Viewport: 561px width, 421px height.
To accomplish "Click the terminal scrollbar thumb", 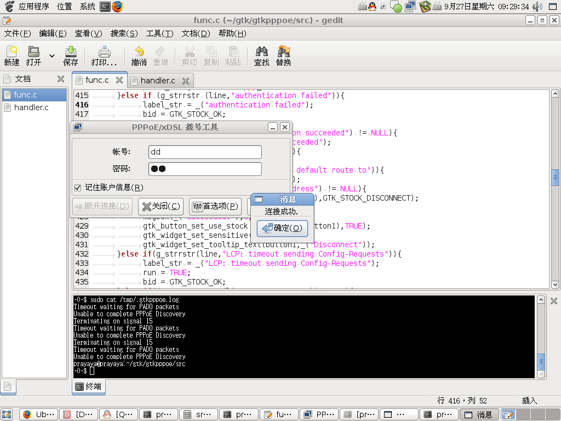I will [x=541, y=362].
